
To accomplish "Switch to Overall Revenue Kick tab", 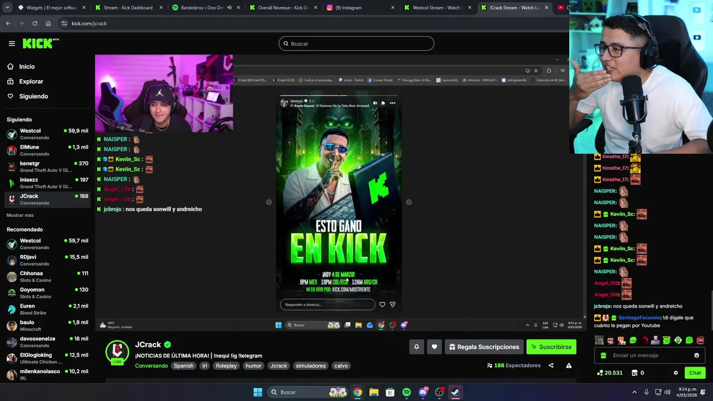I will tap(283, 8).
